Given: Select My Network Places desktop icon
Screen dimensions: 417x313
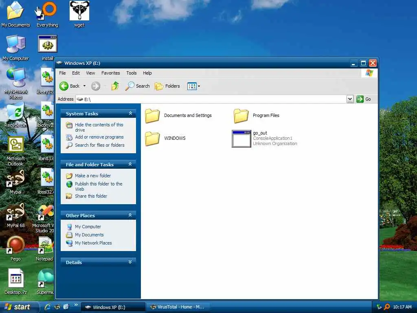Looking at the screenshot, I should click(x=16, y=83).
